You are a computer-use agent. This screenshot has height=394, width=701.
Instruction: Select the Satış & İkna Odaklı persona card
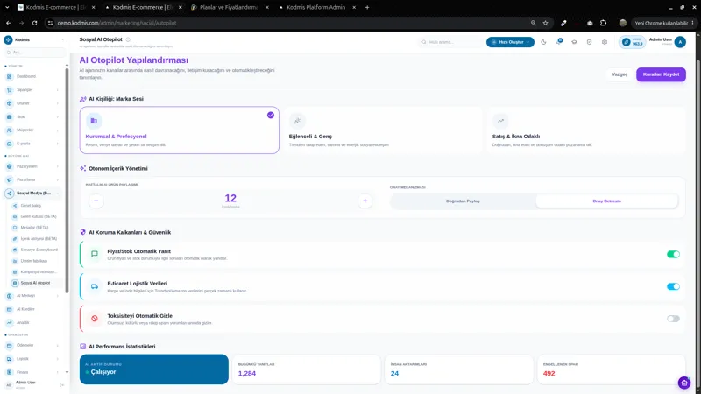click(x=586, y=130)
